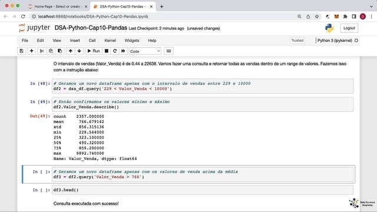Toggle the browser side panel icon

click(x=354, y=16)
